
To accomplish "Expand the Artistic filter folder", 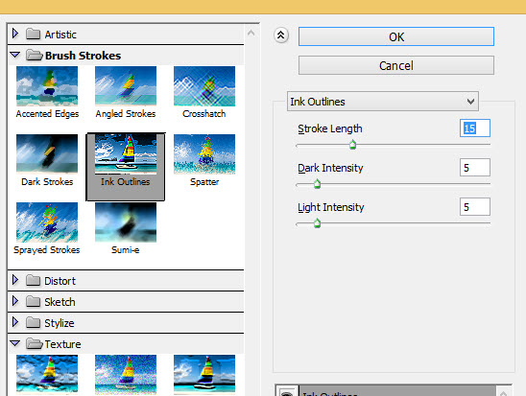I will coord(15,34).
